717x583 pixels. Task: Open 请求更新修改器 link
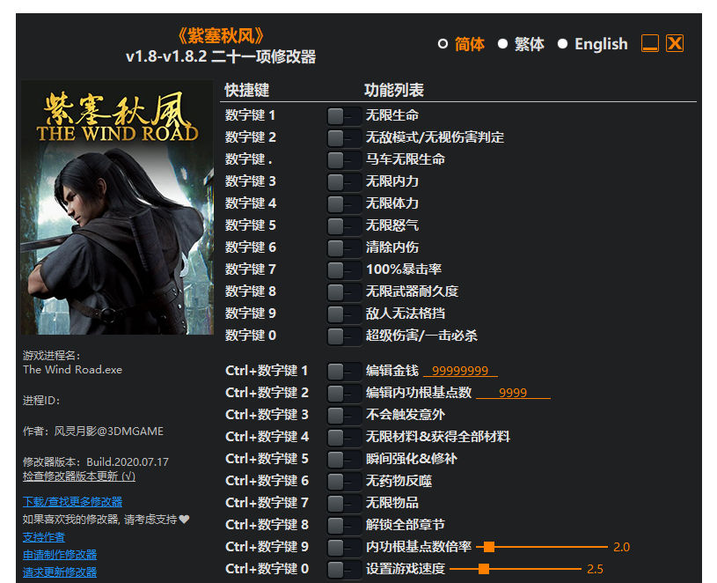[x=60, y=572]
